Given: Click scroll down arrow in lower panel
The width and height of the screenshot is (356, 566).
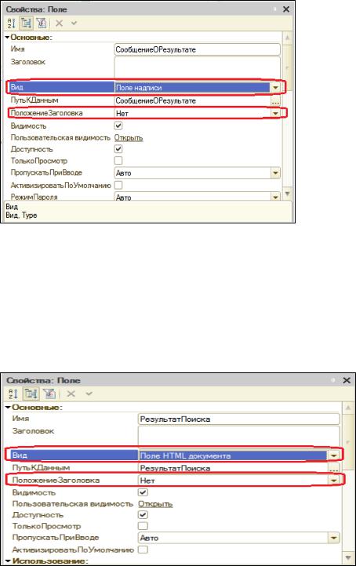Looking at the screenshot, I should point(348,557).
